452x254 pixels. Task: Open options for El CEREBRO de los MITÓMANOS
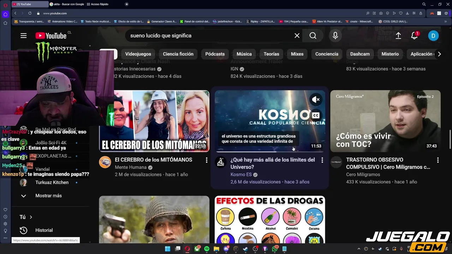(207, 160)
